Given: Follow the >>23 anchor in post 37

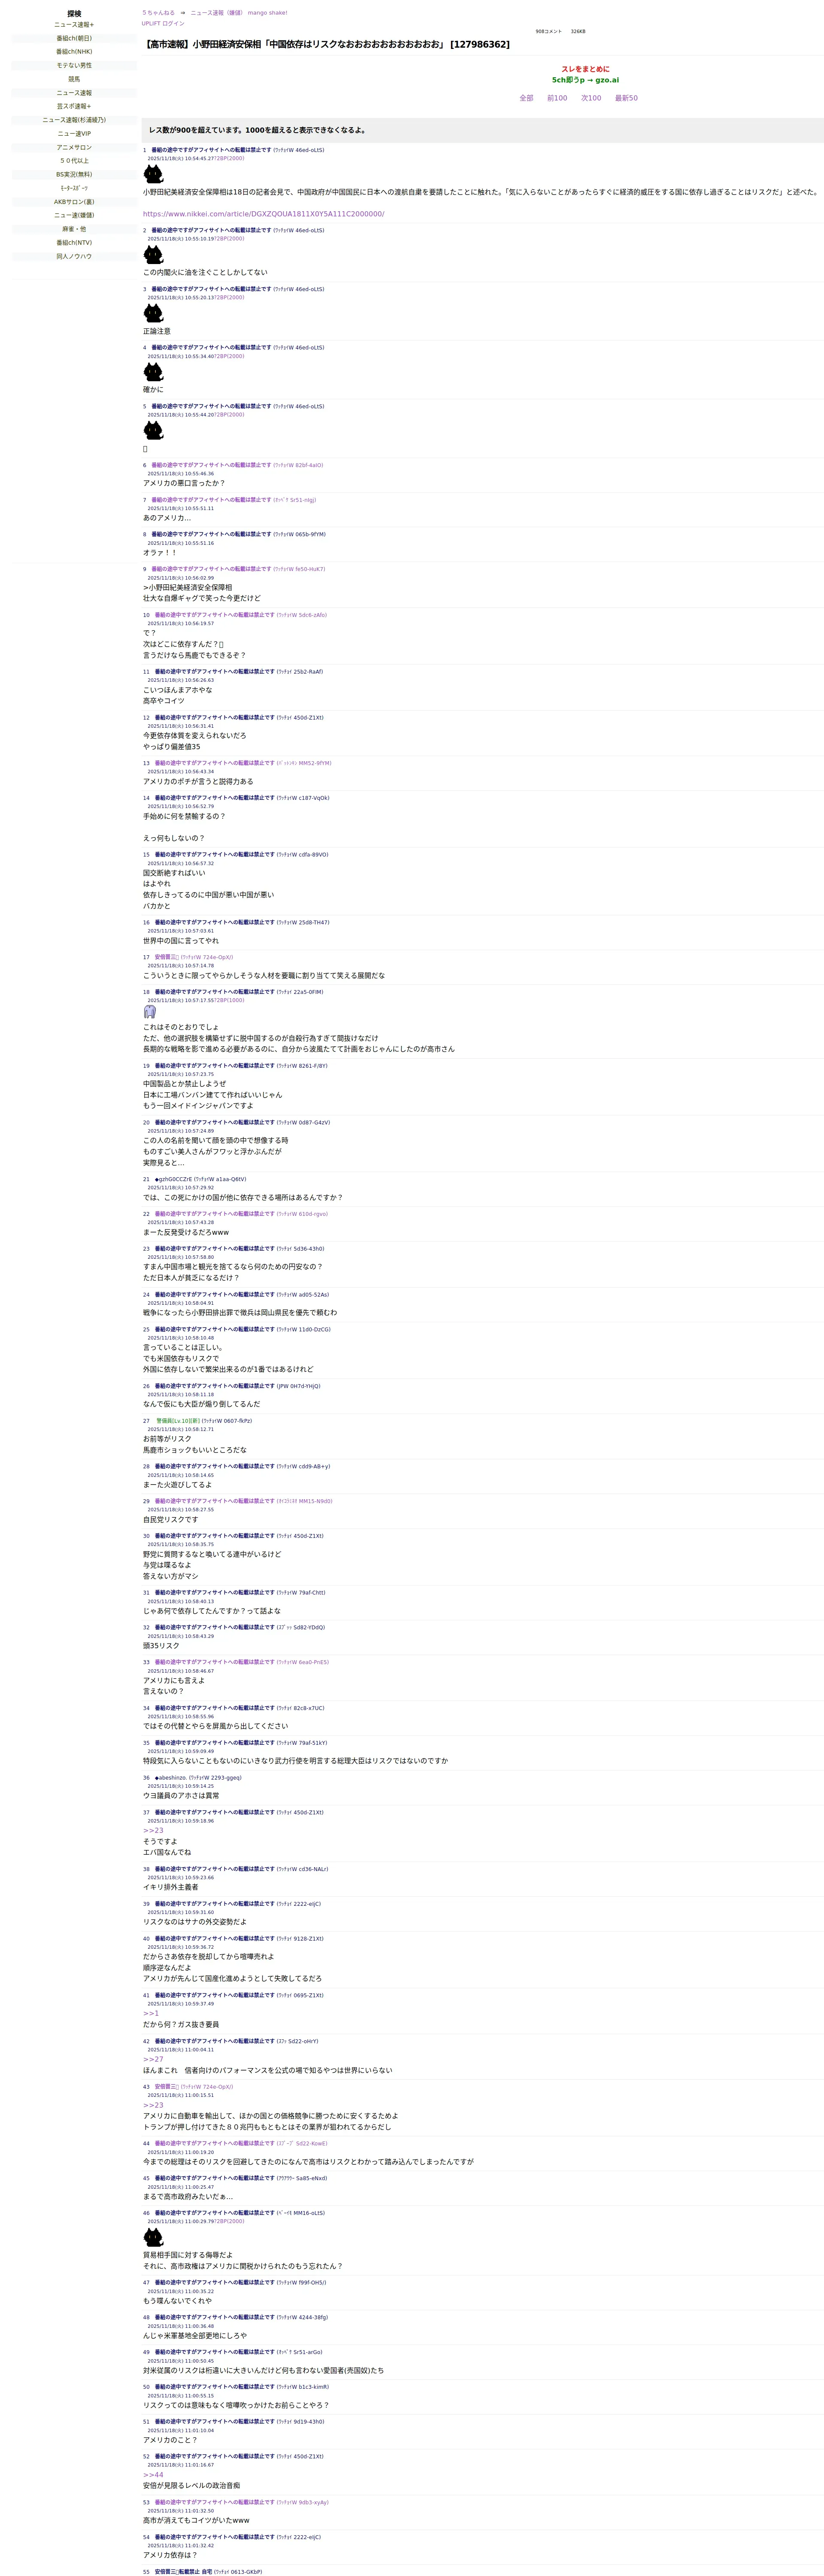Looking at the screenshot, I should pos(153,1830).
